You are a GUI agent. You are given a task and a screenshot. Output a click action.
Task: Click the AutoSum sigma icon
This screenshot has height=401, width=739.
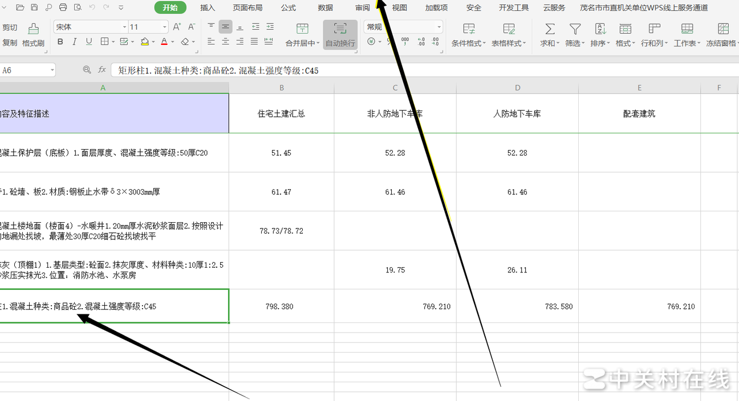[550, 29]
